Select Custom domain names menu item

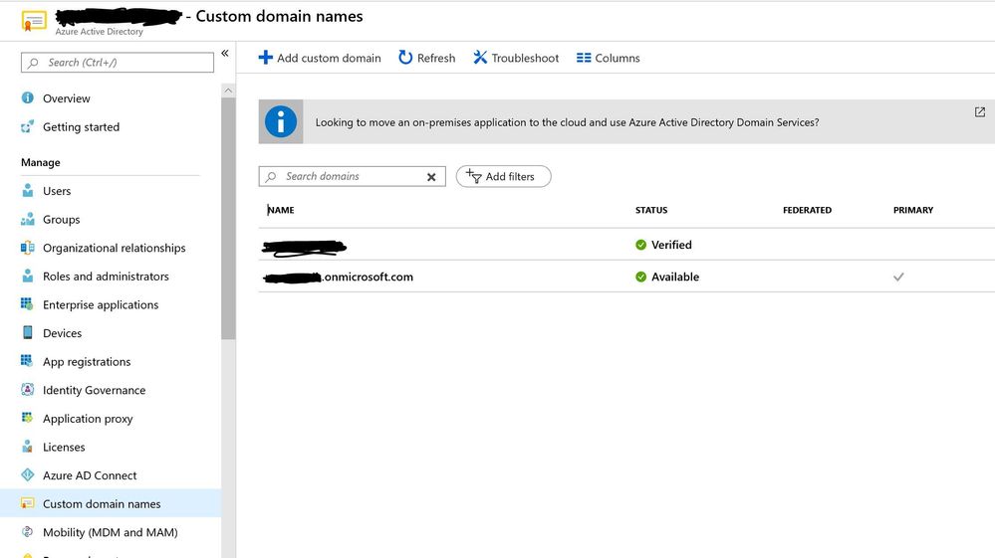click(111, 503)
